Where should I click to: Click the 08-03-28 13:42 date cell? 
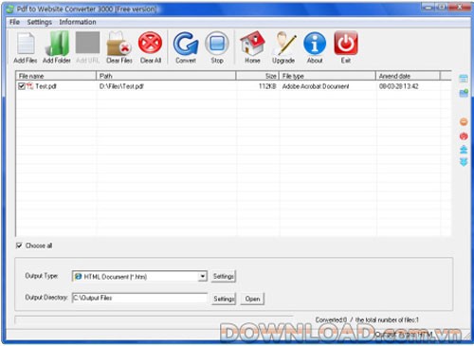399,86
